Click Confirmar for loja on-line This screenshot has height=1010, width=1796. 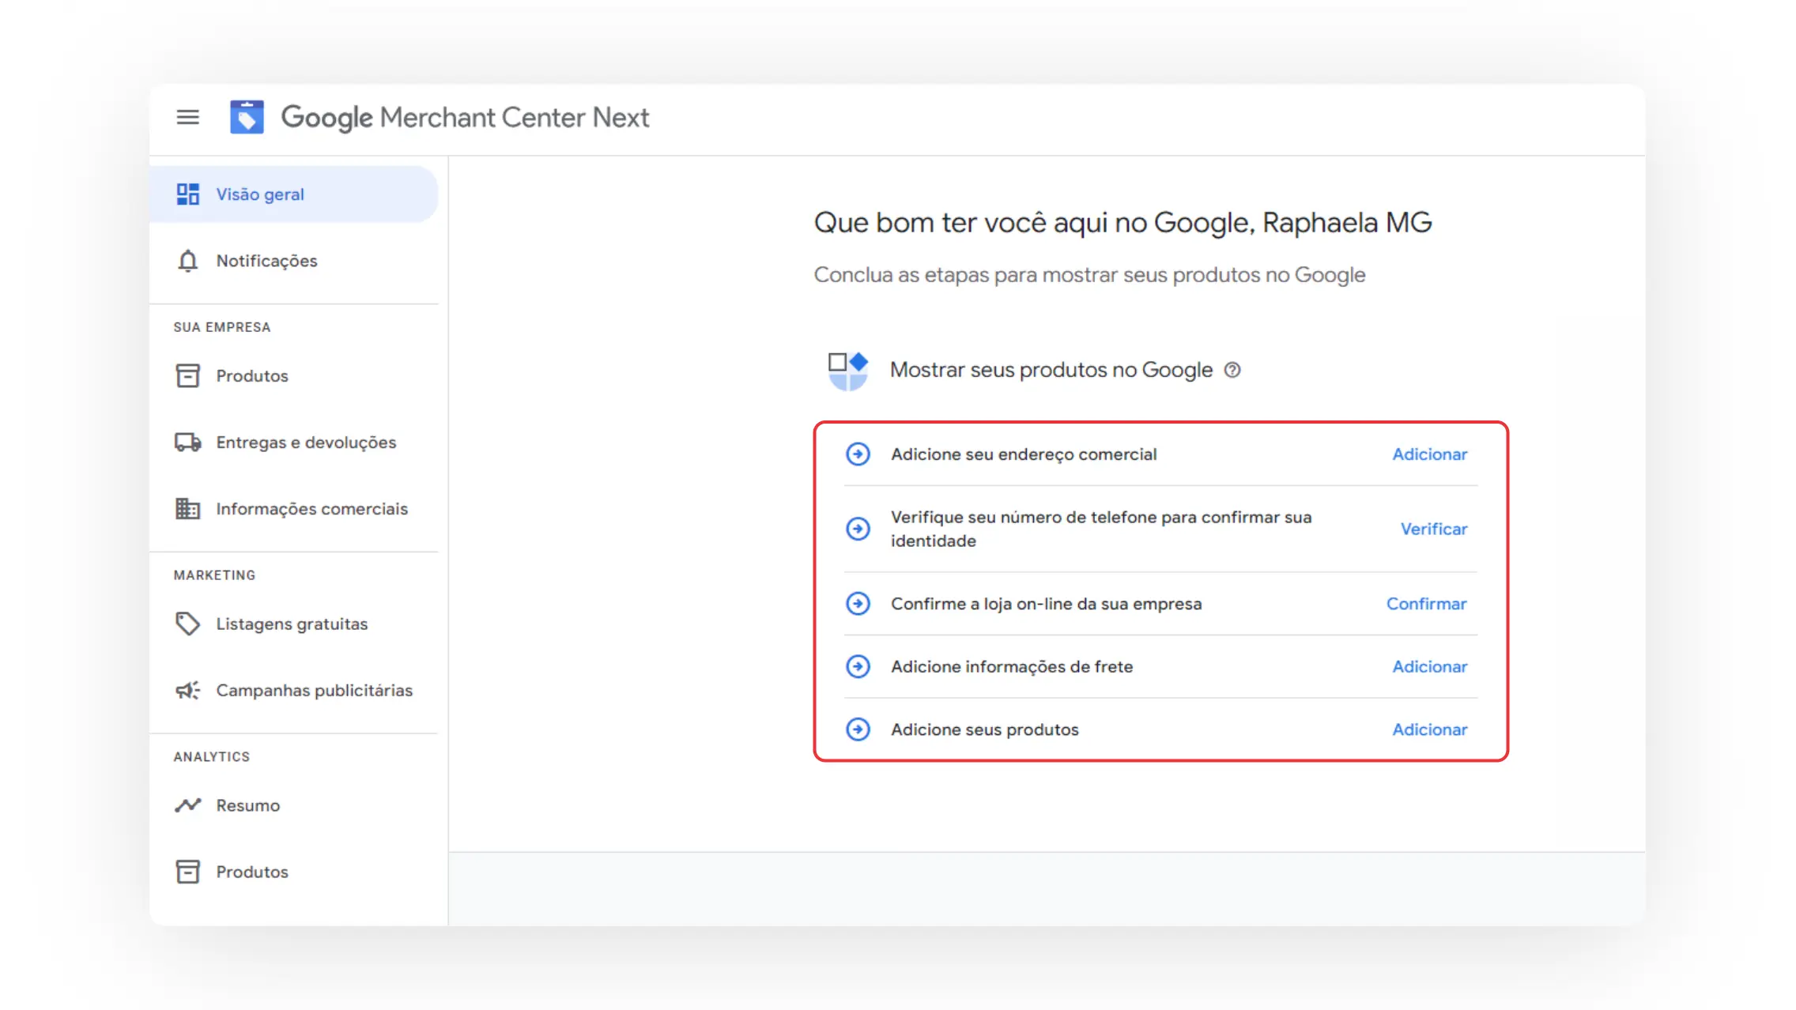click(x=1425, y=604)
